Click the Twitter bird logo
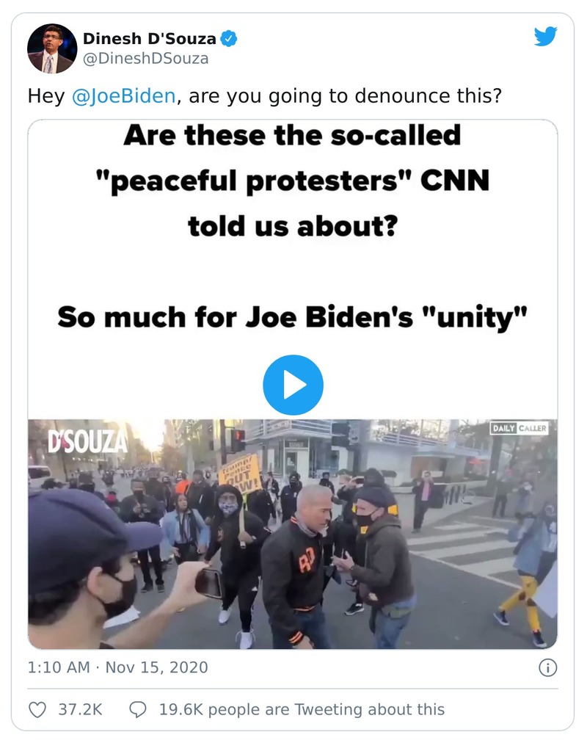 [546, 37]
